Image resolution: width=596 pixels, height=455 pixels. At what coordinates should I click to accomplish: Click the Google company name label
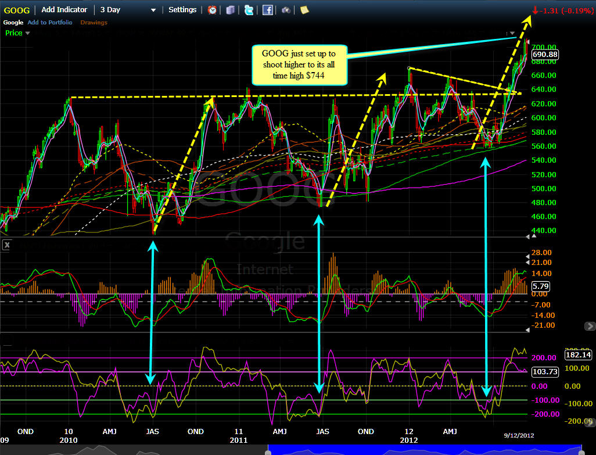(x=13, y=23)
